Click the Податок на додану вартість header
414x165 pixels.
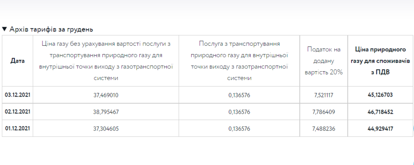pyautogui.click(x=324, y=61)
